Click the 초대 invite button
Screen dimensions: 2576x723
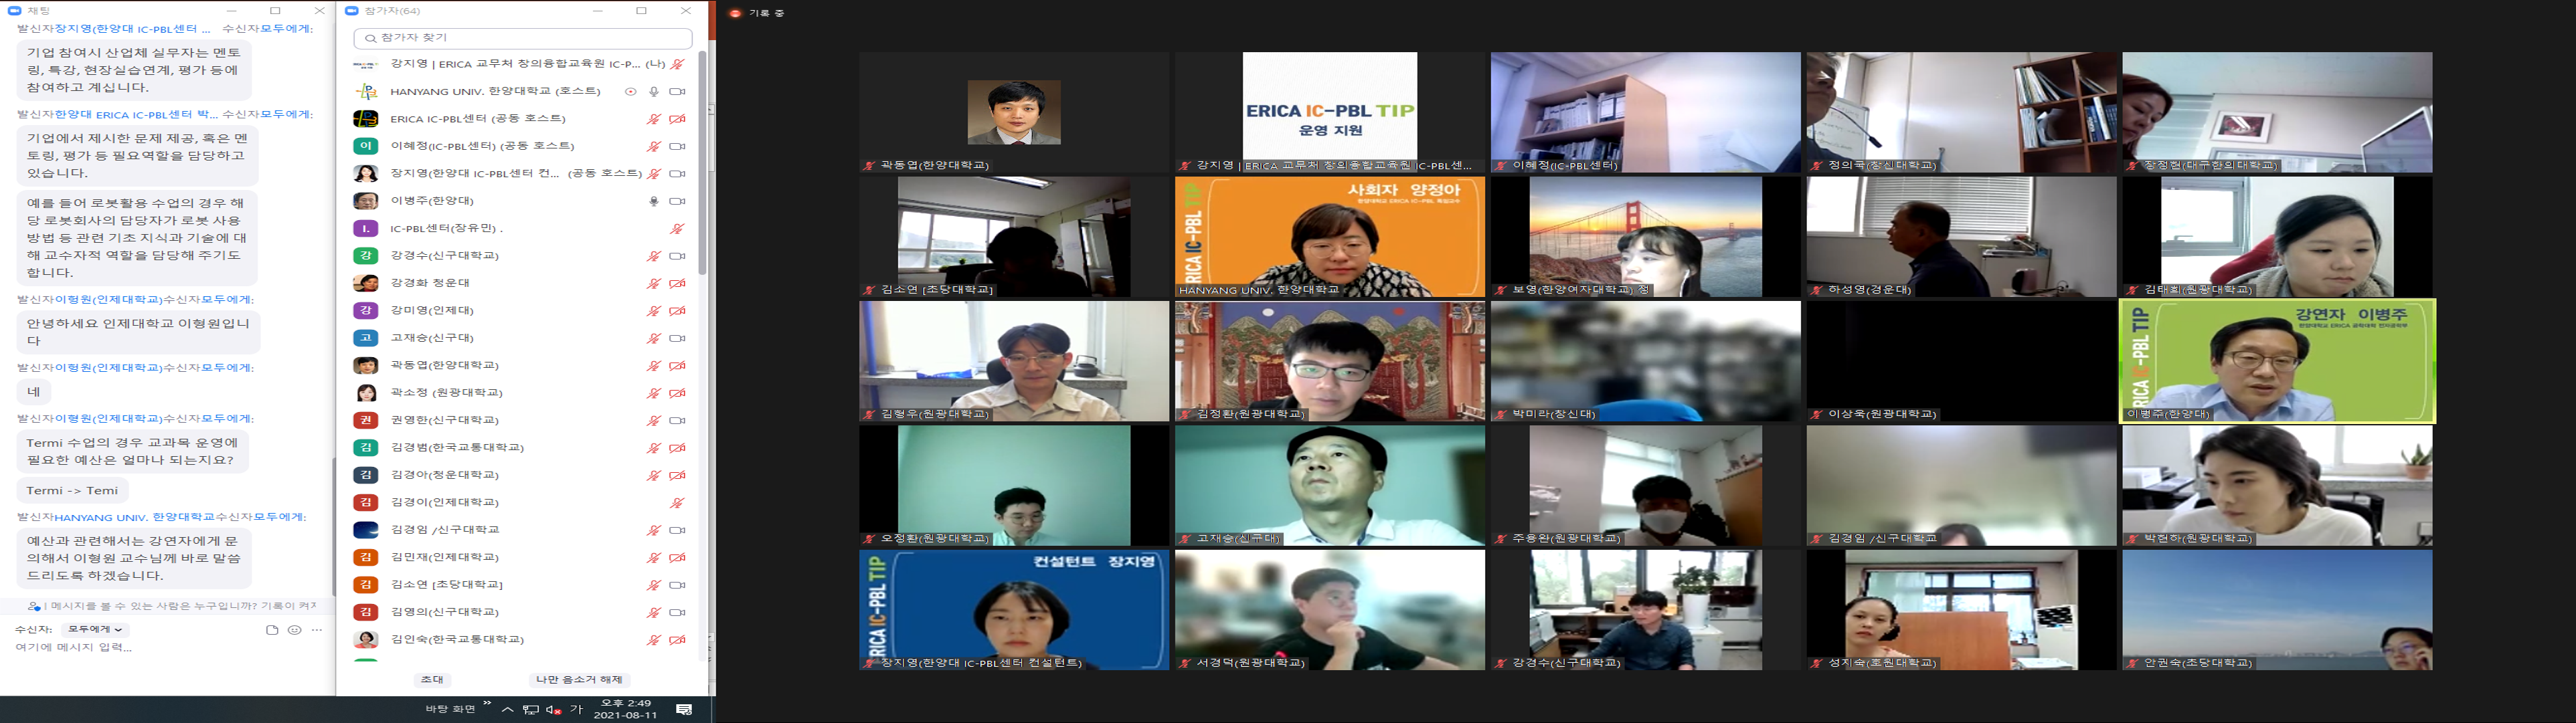click(x=432, y=680)
